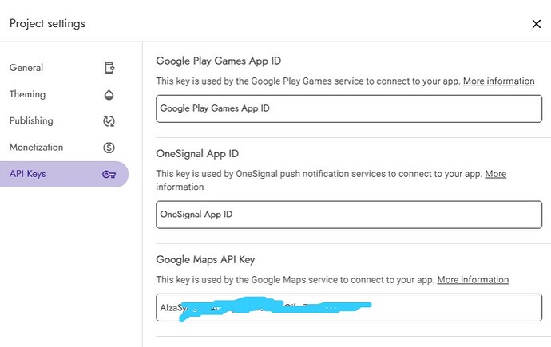Click the API Keys key icon

coord(109,175)
